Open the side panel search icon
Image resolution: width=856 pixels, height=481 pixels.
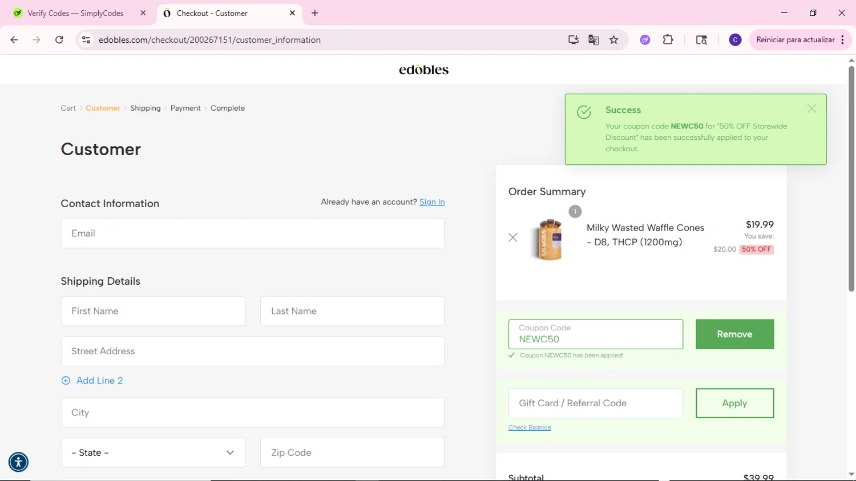click(x=701, y=40)
